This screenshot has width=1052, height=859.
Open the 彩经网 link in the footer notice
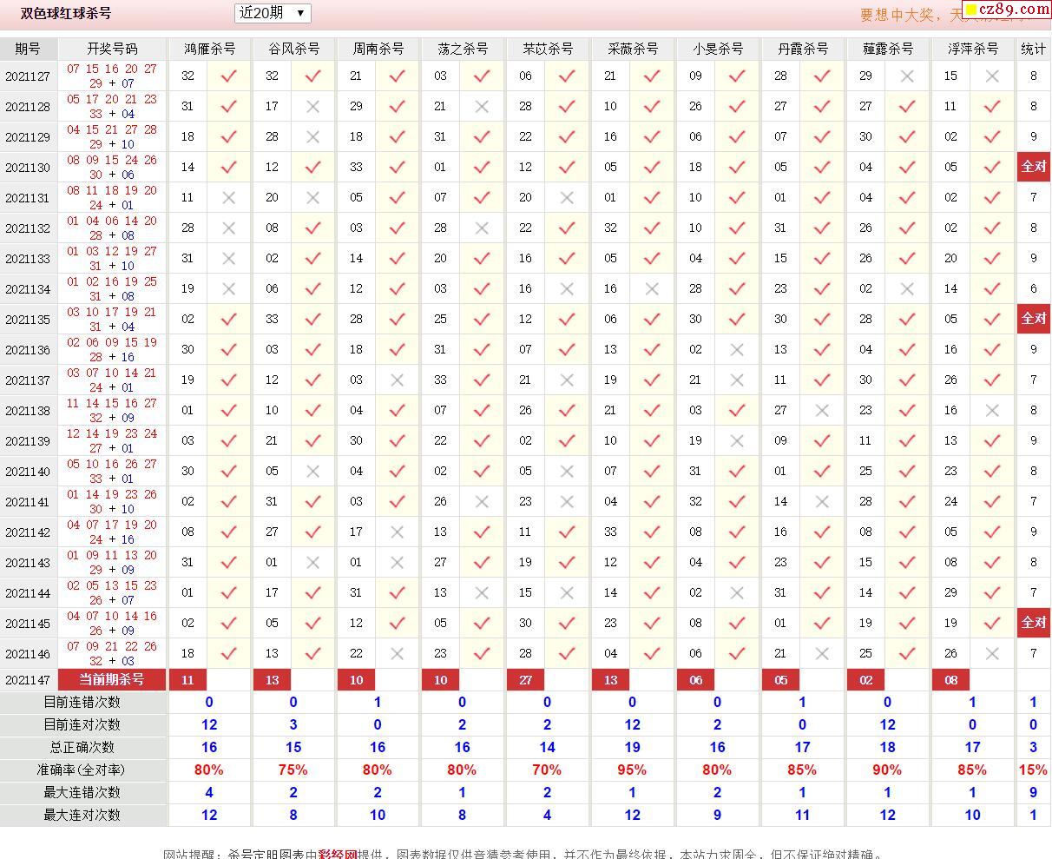click(x=338, y=854)
